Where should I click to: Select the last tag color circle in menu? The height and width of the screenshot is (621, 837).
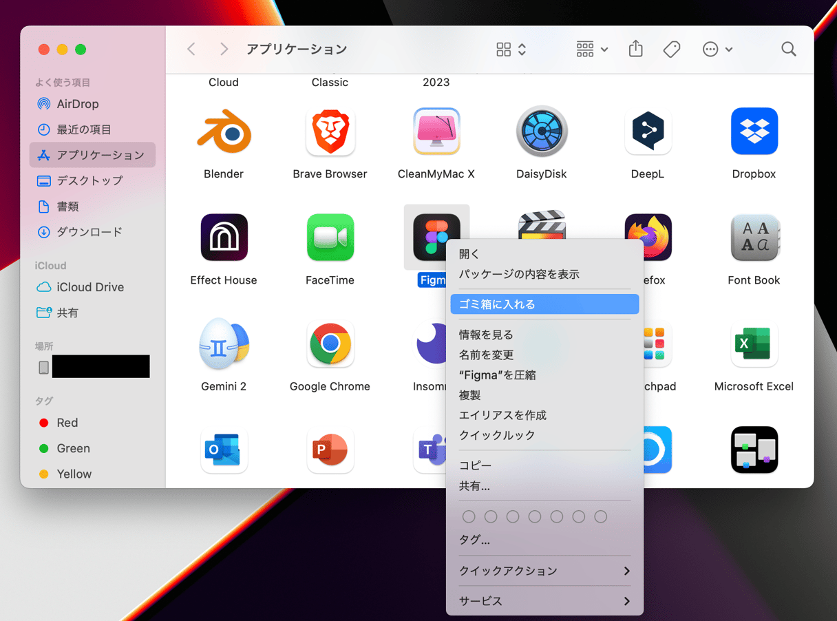(601, 516)
